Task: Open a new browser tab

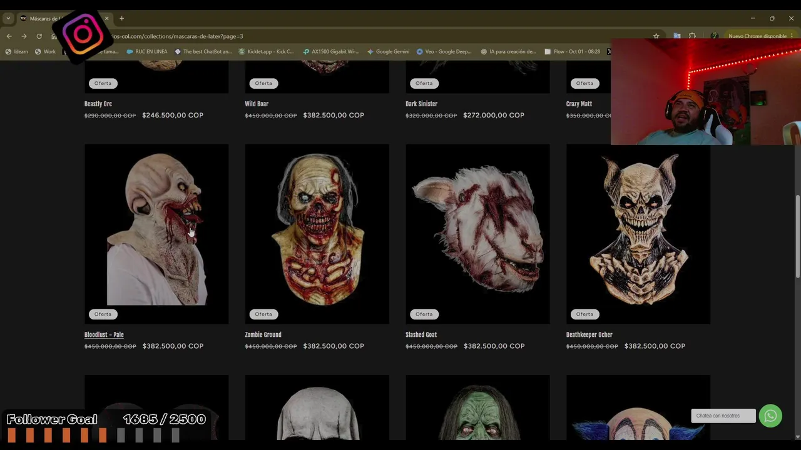Action: [121, 19]
